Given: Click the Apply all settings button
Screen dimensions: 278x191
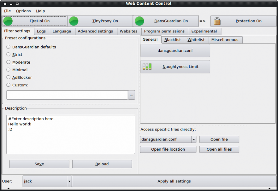Looking at the screenshot, I should tap(174, 181).
